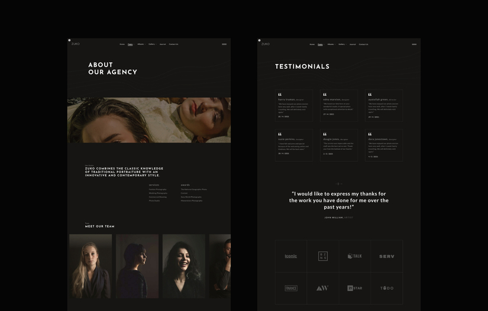
Task: Click the "Wedding Photography" service link
Action: 158,193
